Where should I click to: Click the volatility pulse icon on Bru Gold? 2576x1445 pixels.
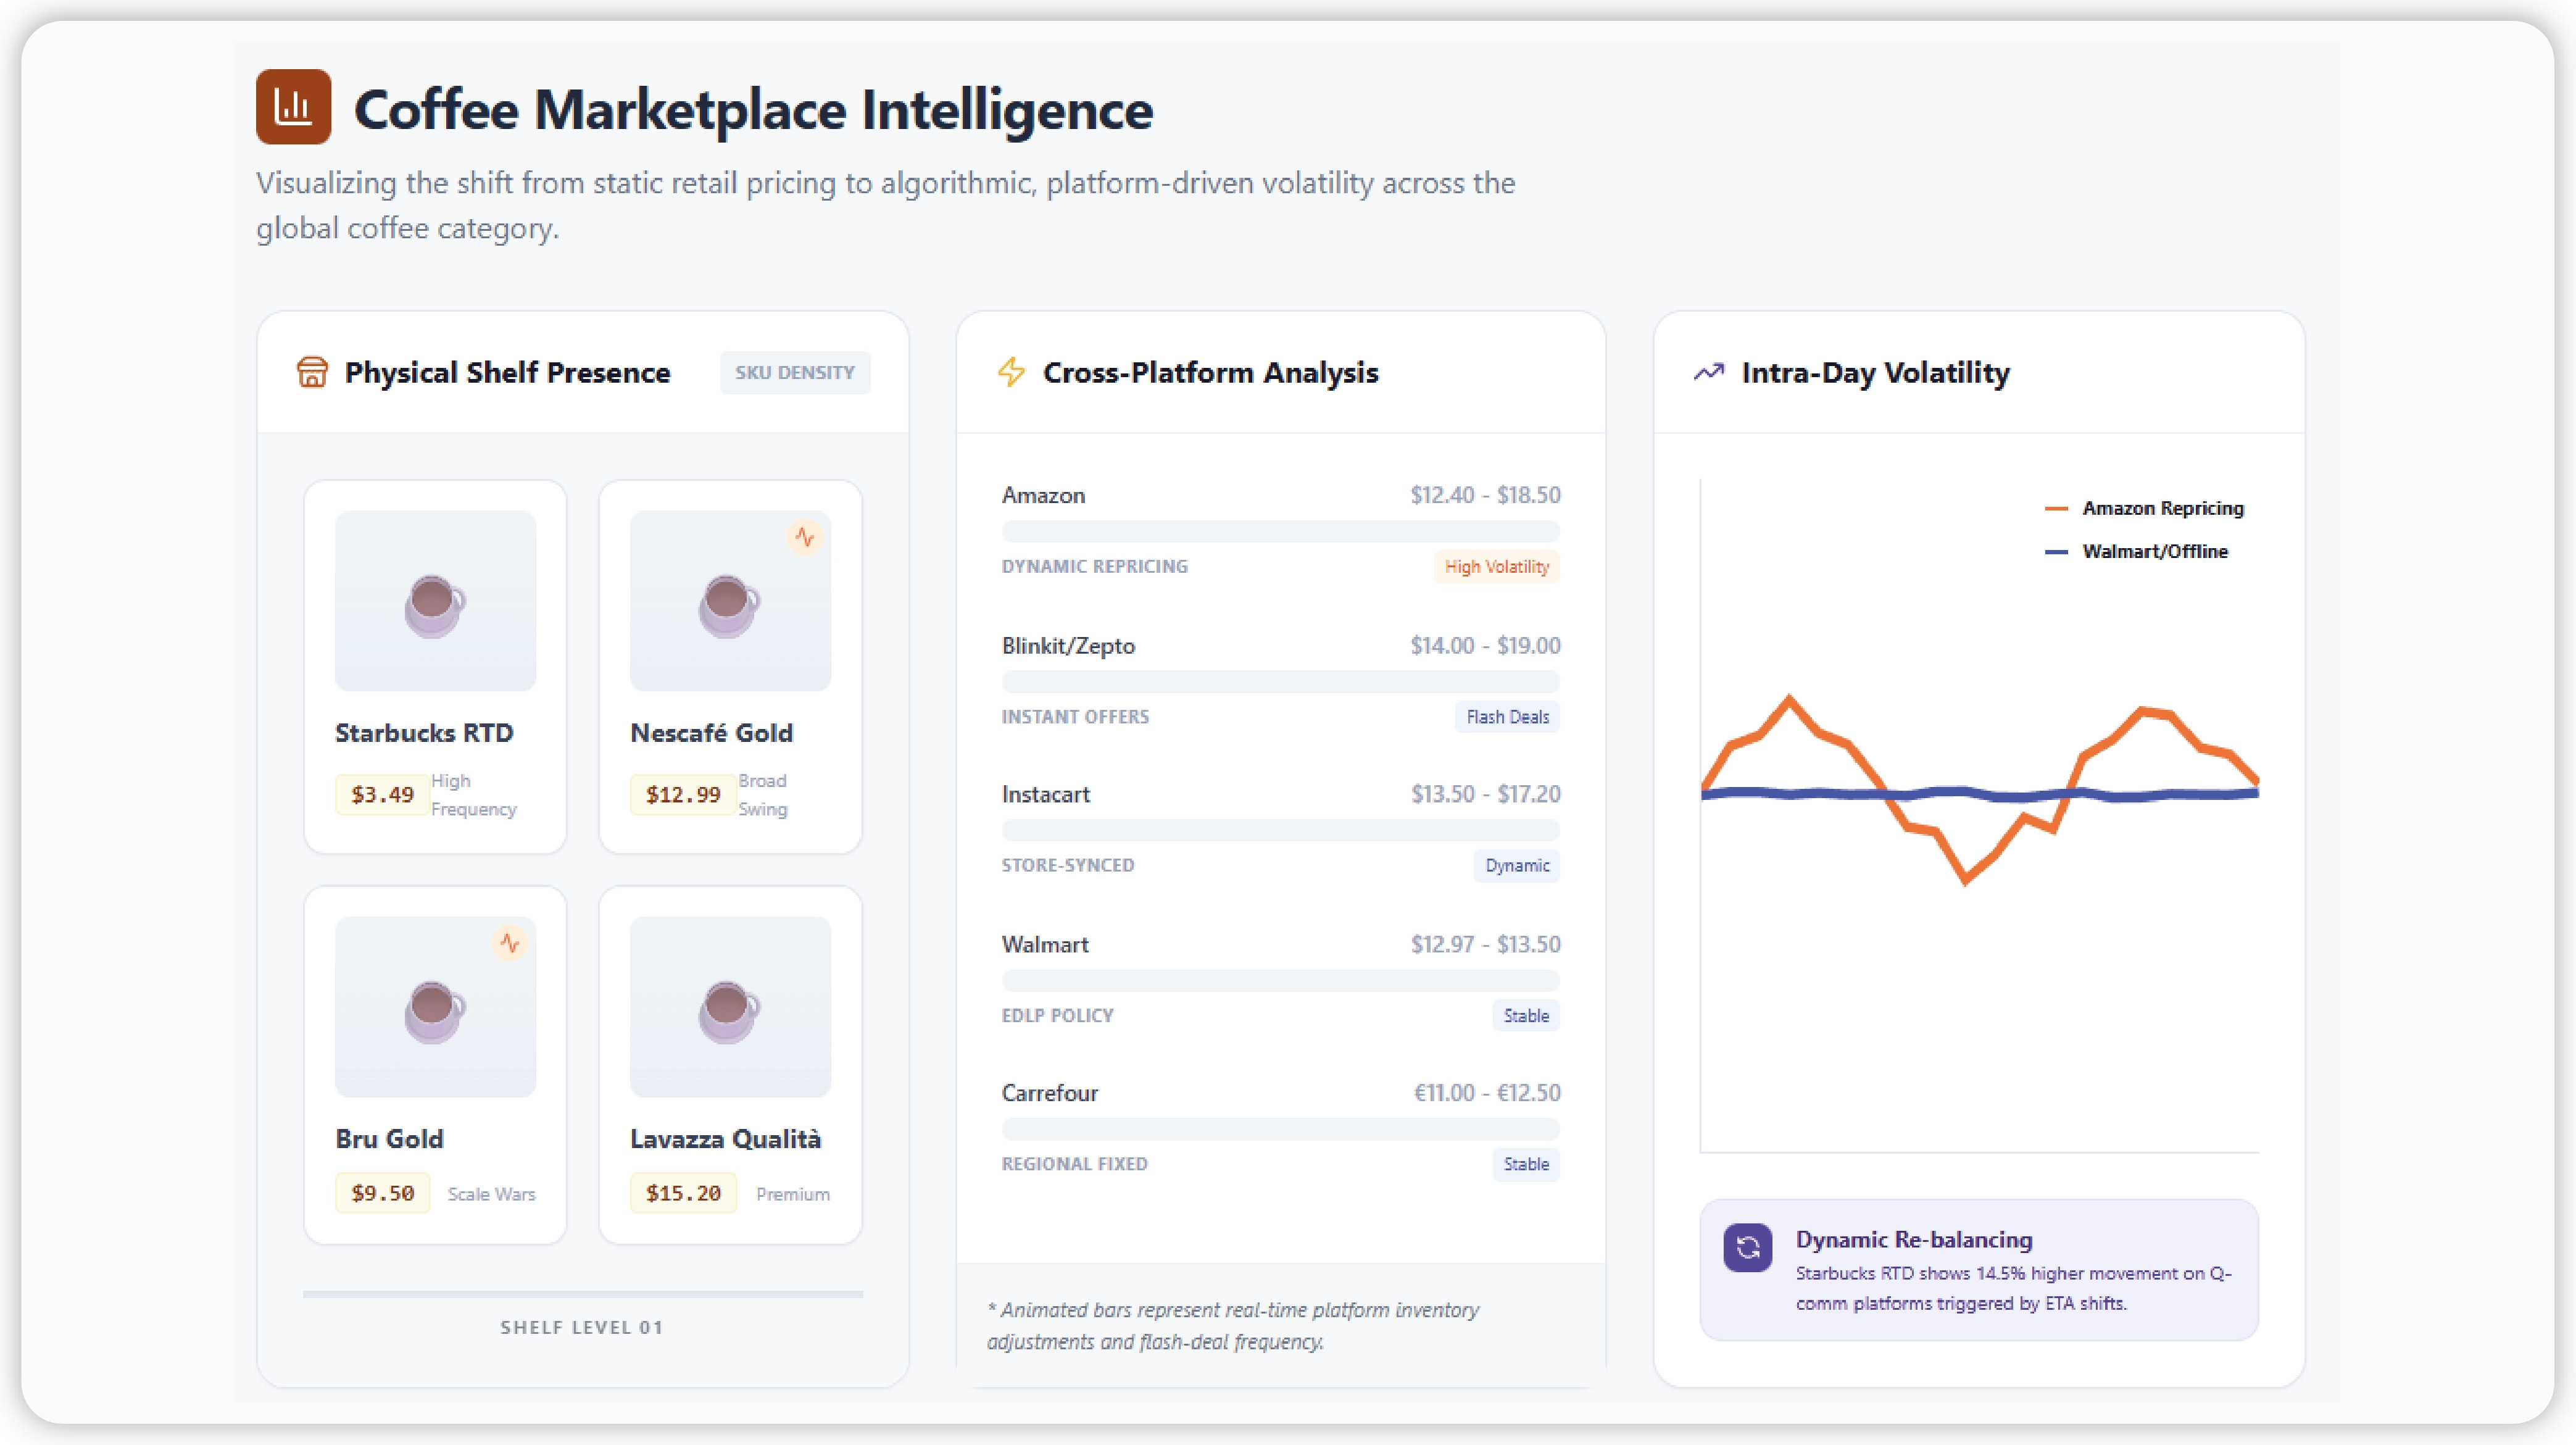510,943
